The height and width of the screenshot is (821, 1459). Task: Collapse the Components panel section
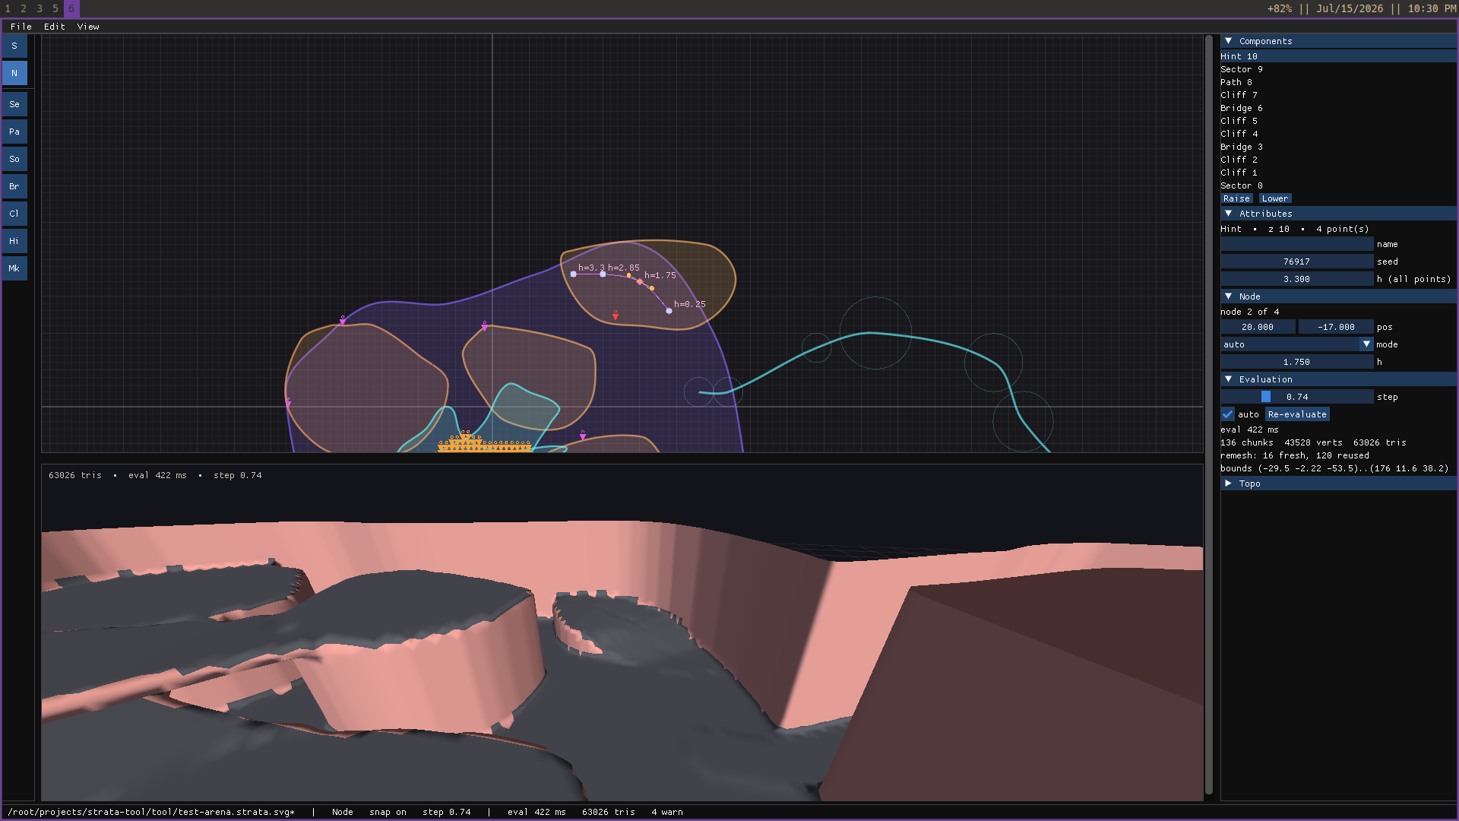click(x=1228, y=41)
